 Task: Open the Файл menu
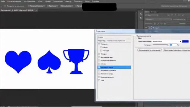click(x=3, y=1)
